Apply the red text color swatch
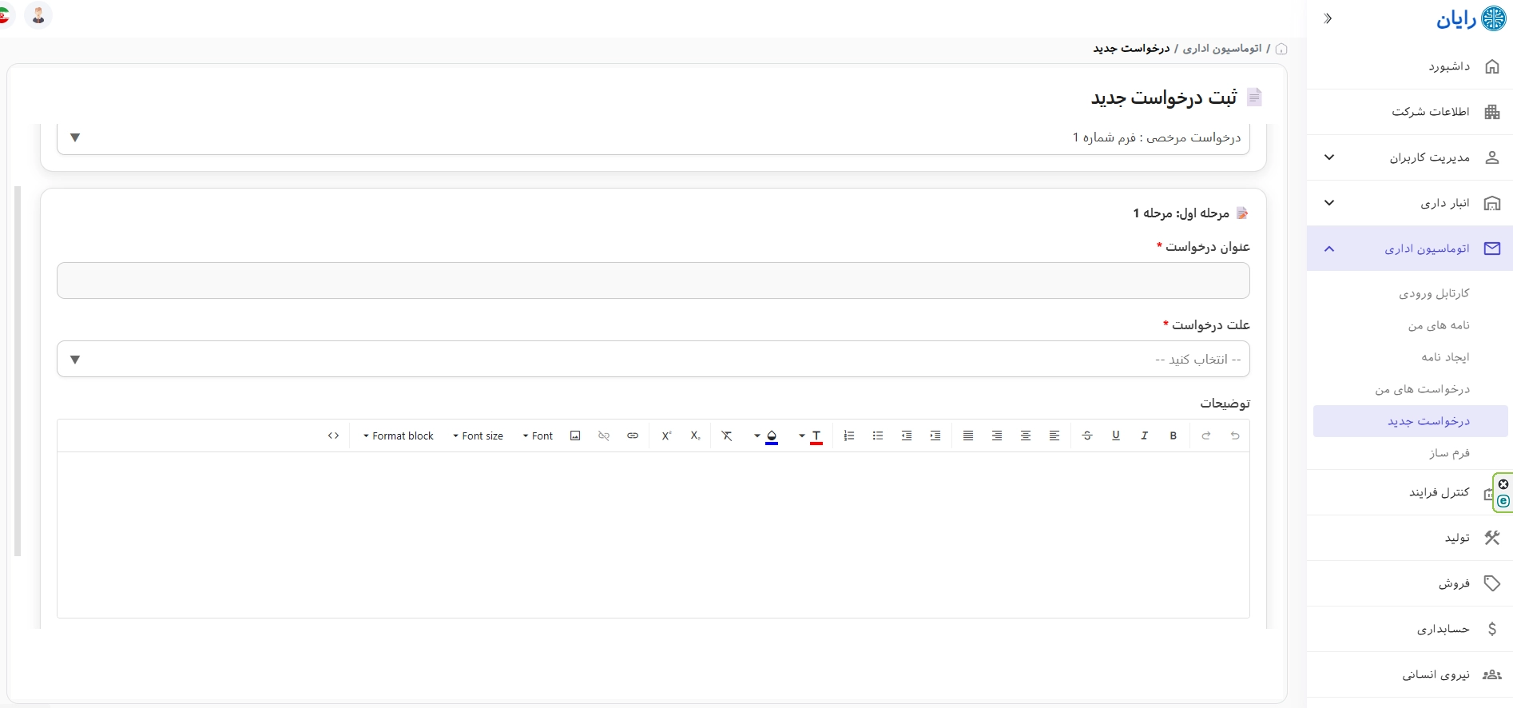The height and width of the screenshot is (708, 1513). pos(816,436)
